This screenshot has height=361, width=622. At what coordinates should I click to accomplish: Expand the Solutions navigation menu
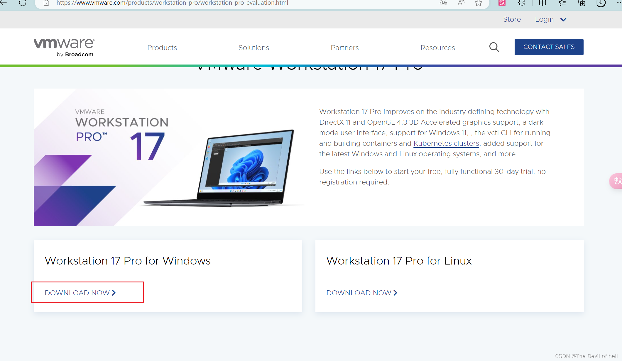tap(253, 47)
